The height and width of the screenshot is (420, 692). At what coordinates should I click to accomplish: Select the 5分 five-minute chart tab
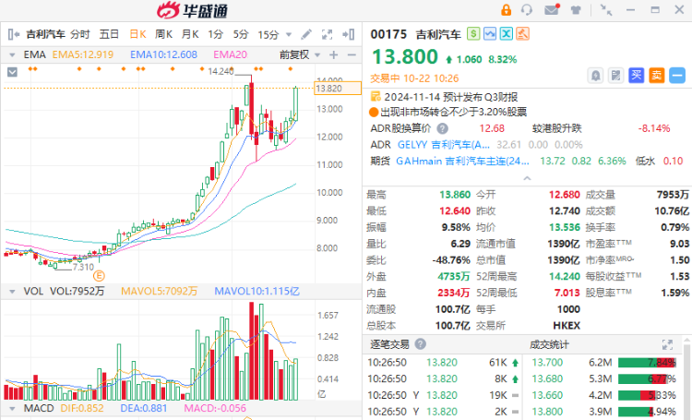coord(241,34)
